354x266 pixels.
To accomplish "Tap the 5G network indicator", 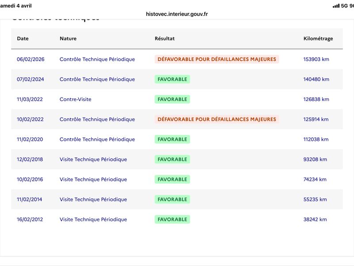I will [x=345, y=6].
